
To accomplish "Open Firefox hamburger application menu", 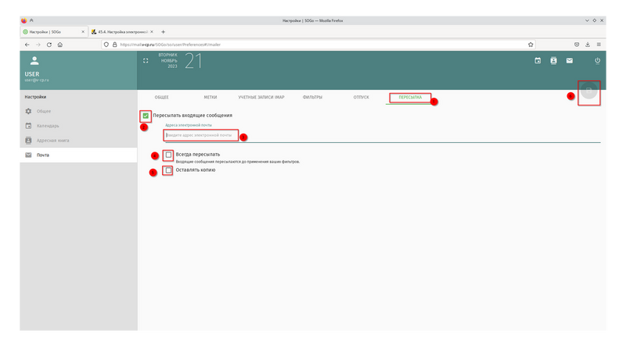I will tap(599, 45).
